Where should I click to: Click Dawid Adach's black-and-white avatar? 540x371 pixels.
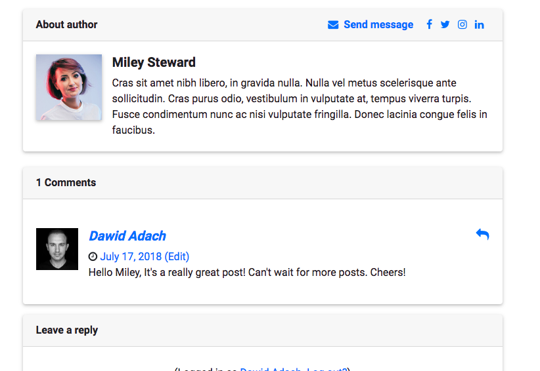(57, 249)
